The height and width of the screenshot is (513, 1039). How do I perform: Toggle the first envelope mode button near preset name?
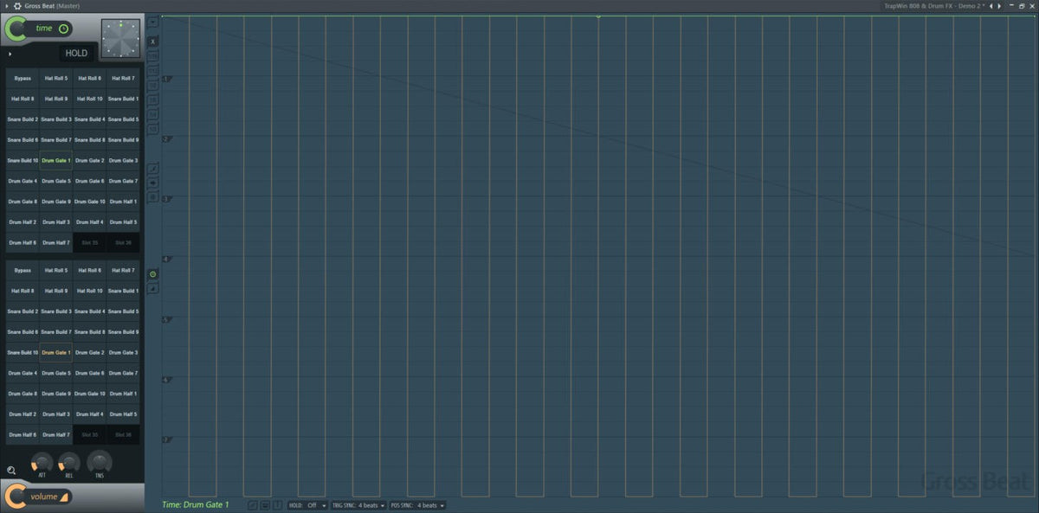[252, 505]
